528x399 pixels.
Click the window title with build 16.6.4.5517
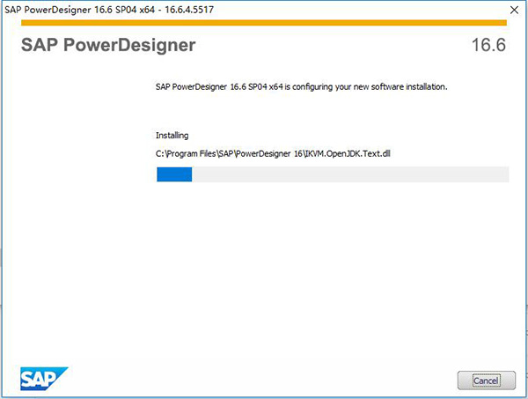click(x=109, y=10)
